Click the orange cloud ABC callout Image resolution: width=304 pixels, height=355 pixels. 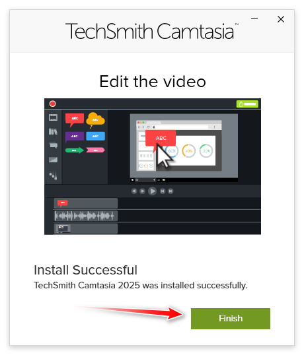(95, 120)
